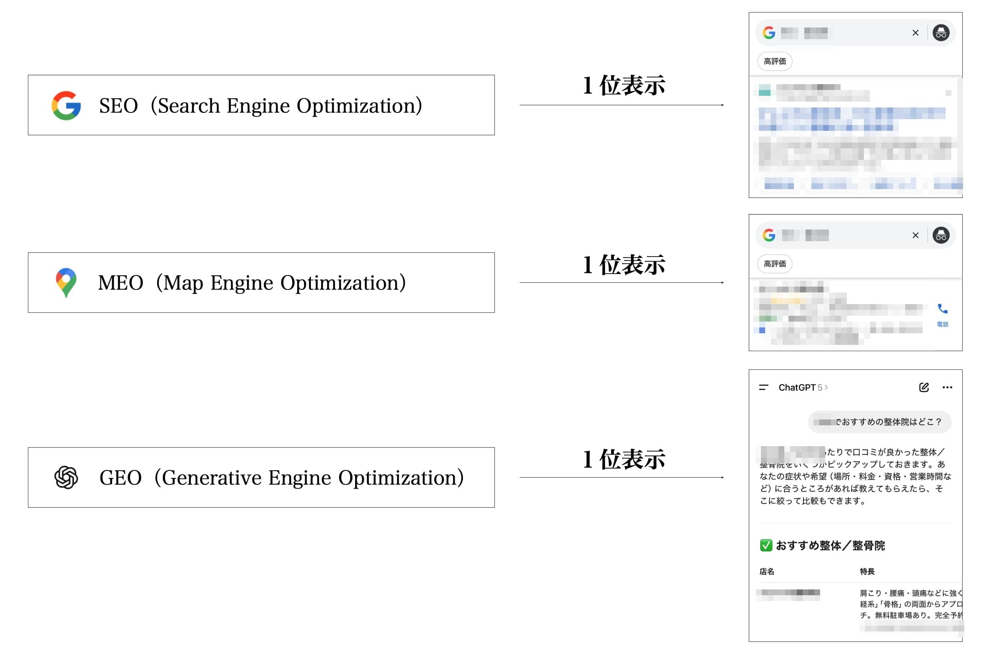Image resolution: width=991 pixels, height=649 pixels.
Task: Toggle the 高評価 filter chip in top panel
Action: (774, 62)
